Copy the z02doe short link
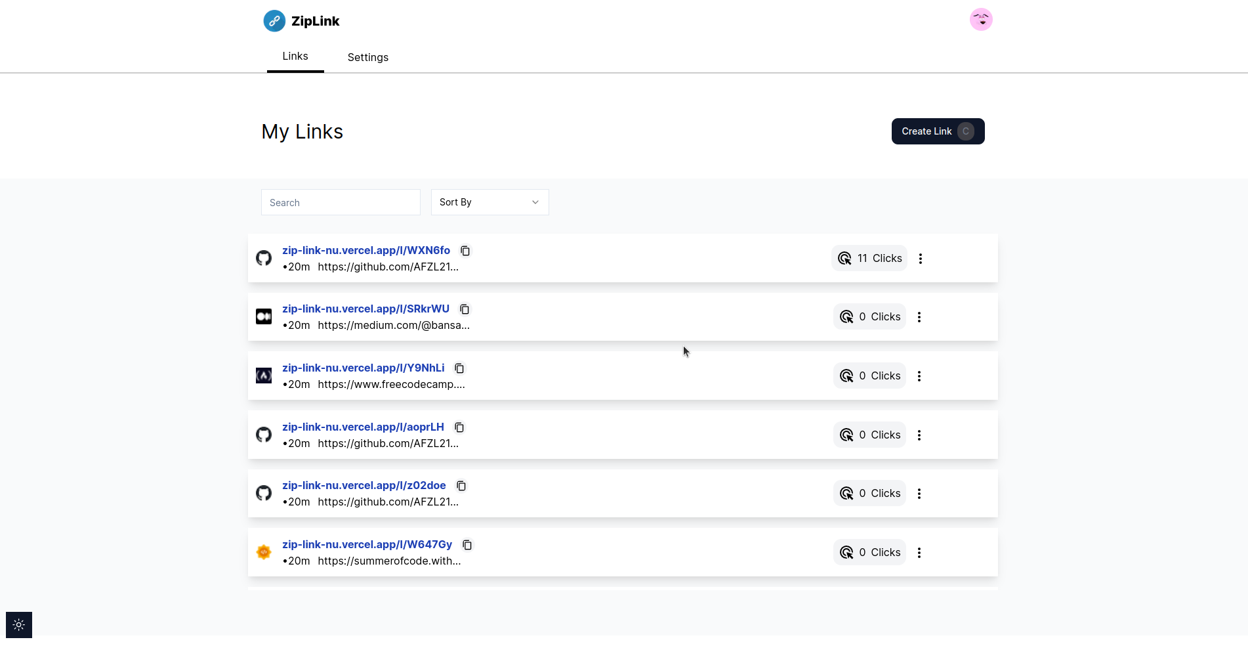1248x646 pixels. tap(461, 486)
